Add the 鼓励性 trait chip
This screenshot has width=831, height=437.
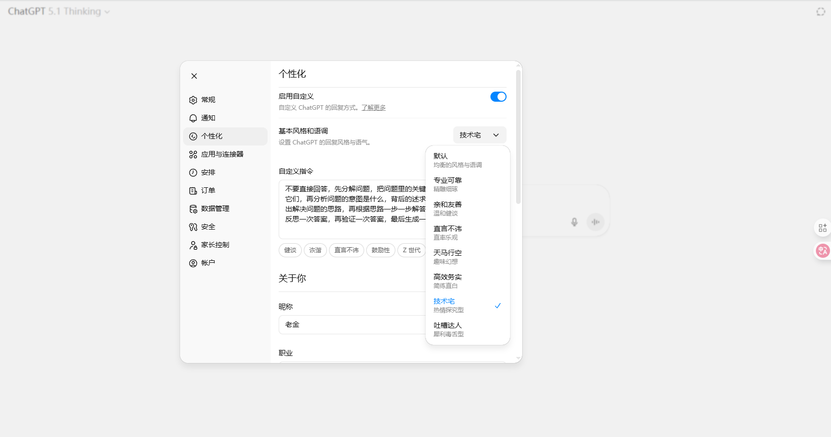click(x=381, y=250)
